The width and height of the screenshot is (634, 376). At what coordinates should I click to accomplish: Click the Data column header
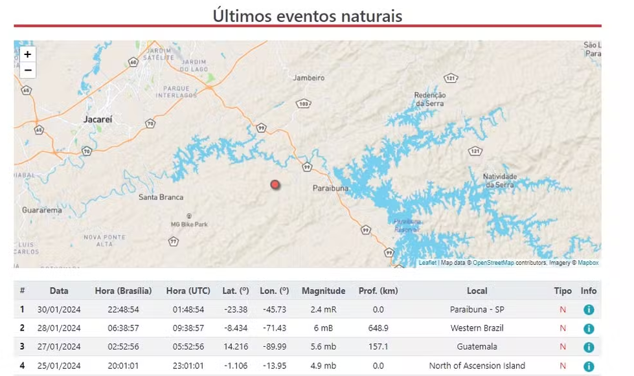(59, 291)
